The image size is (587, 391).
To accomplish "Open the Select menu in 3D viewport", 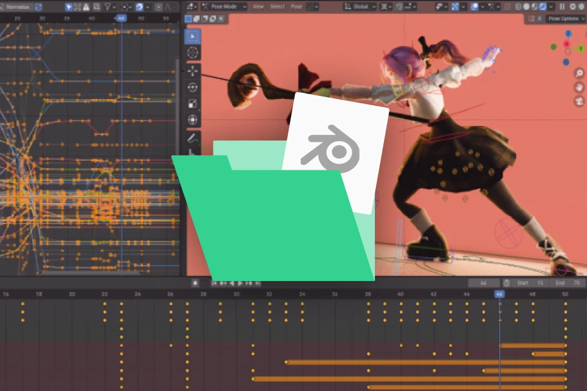I will point(278,7).
